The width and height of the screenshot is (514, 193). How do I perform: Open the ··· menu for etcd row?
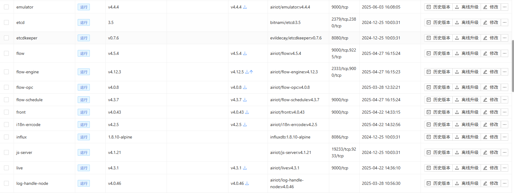pos(505,22)
